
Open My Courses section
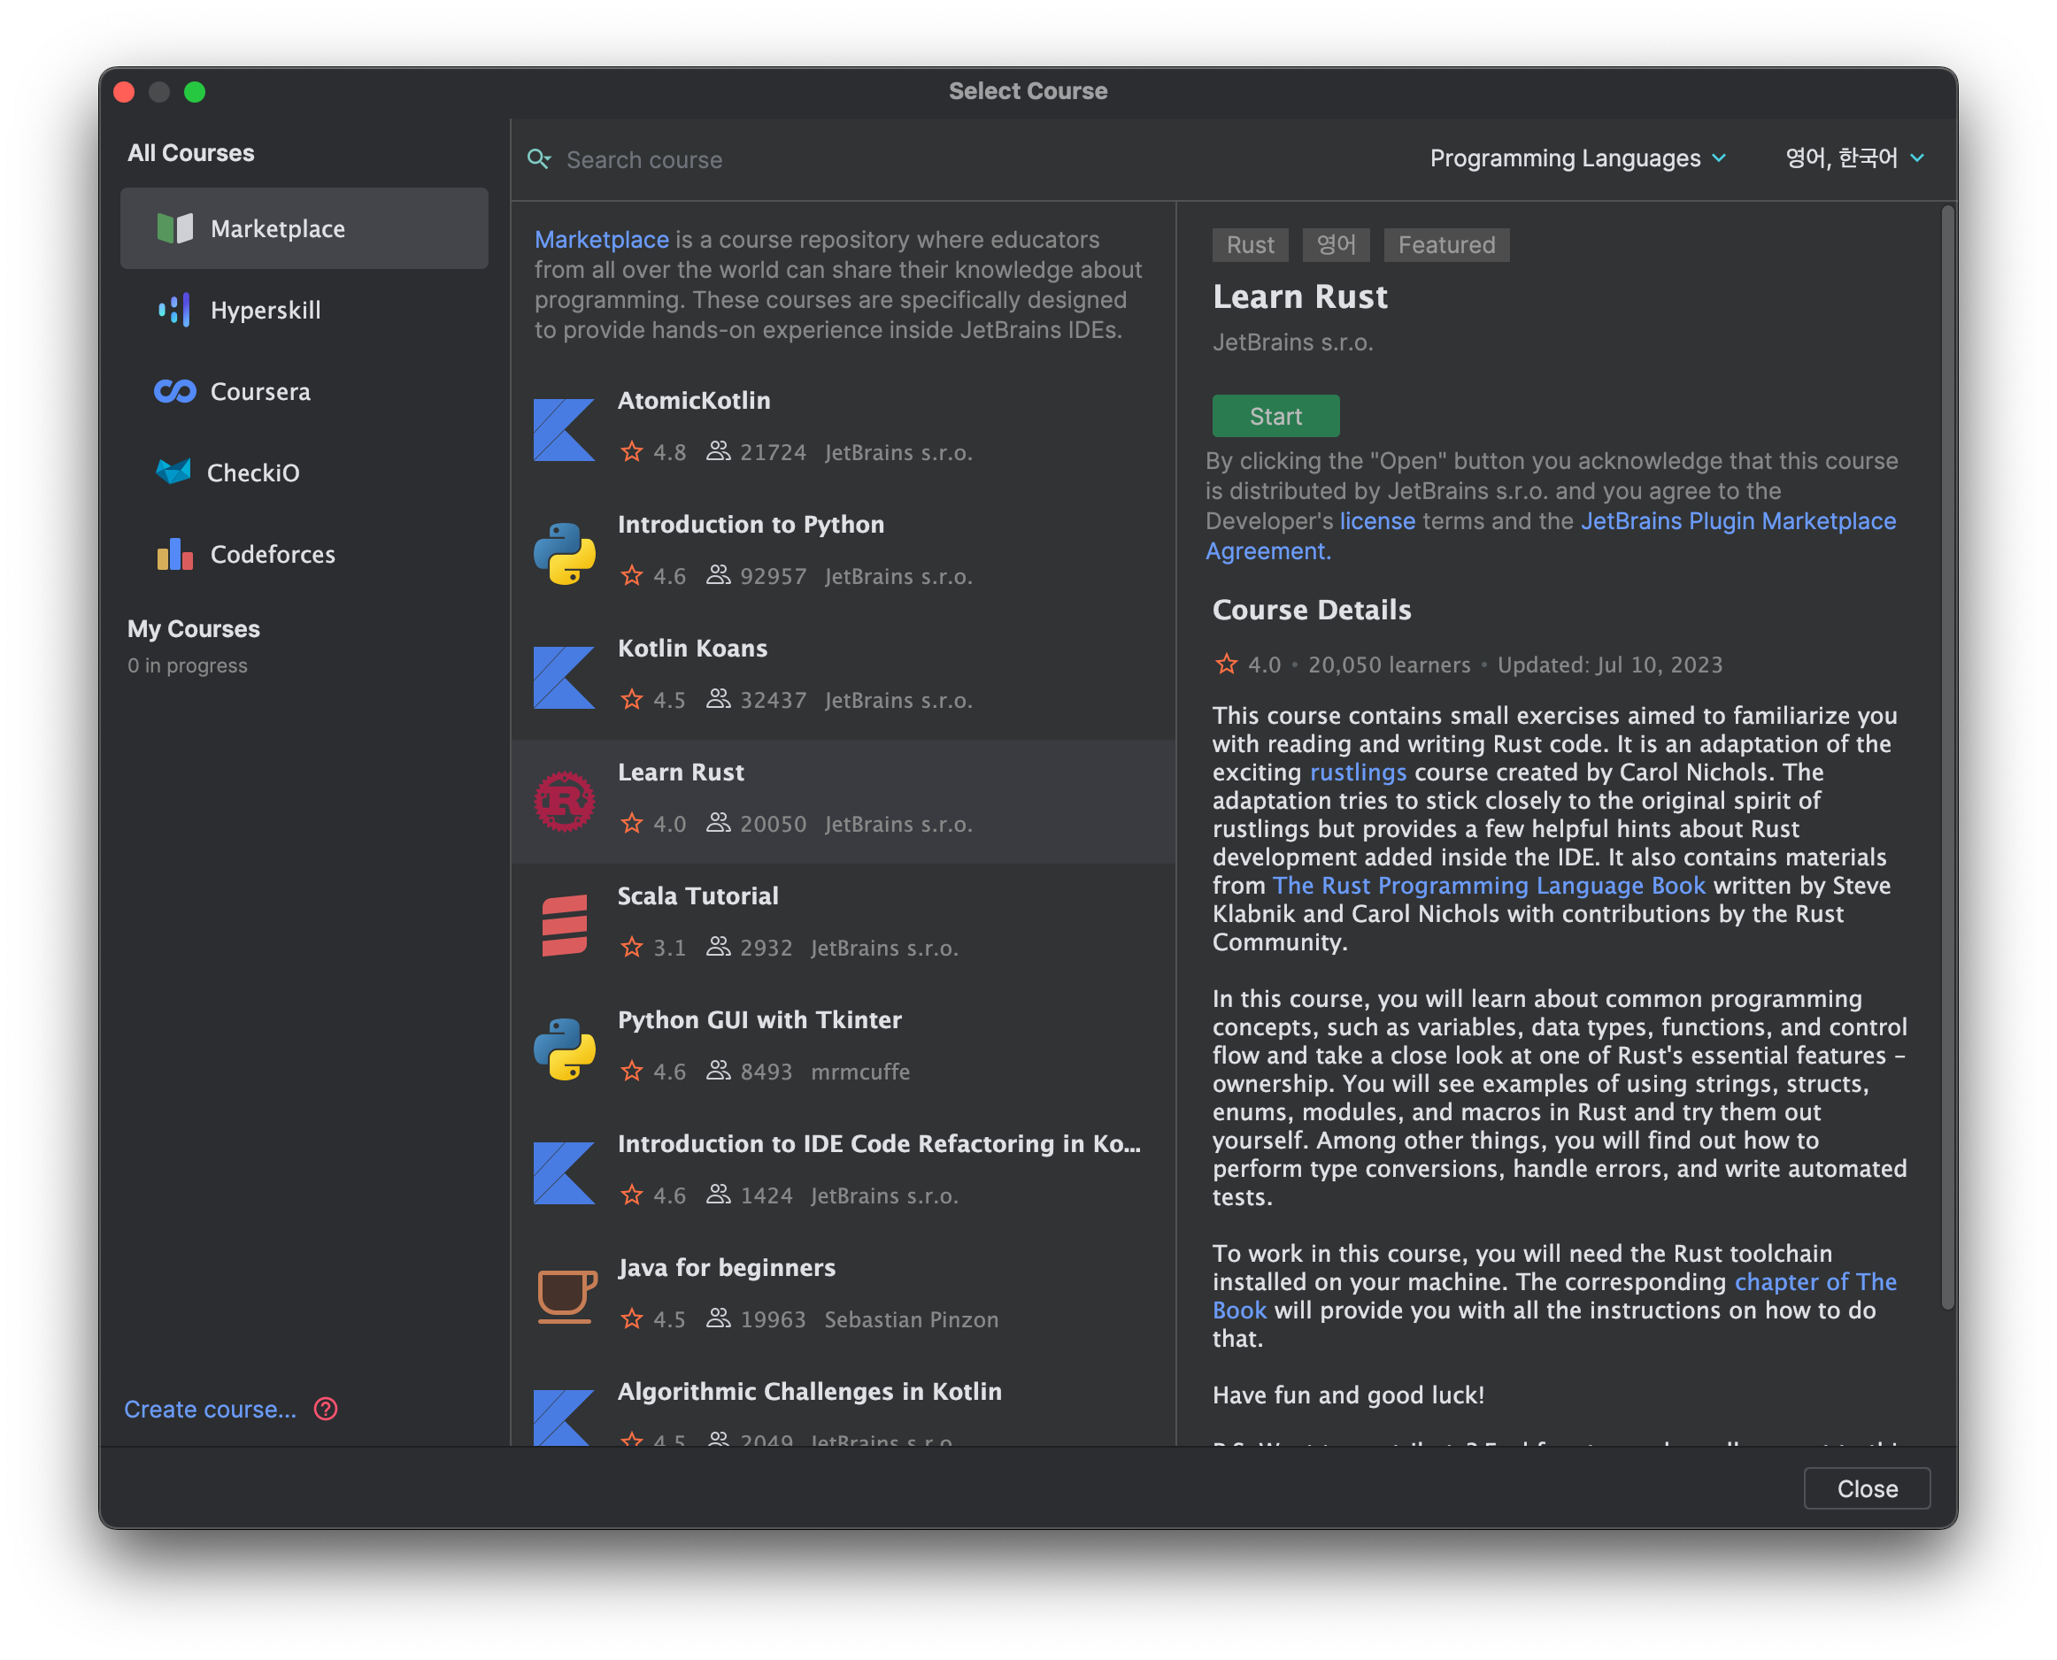194,628
